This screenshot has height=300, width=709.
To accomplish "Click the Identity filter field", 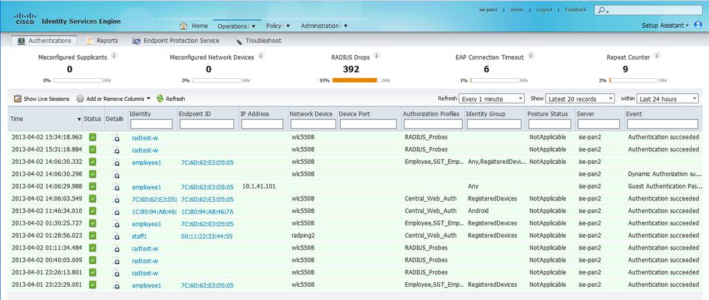I will click(x=152, y=124).
